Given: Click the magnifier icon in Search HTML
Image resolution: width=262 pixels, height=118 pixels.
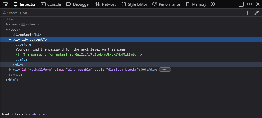Looking at the screenshot, I should 4,13.
